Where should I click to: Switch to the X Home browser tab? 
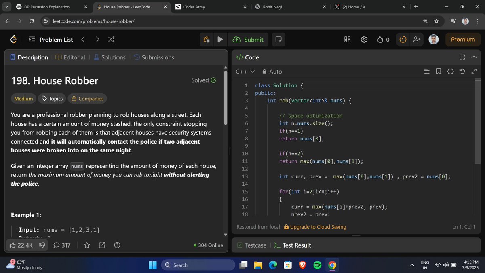[x=369, y=7]
